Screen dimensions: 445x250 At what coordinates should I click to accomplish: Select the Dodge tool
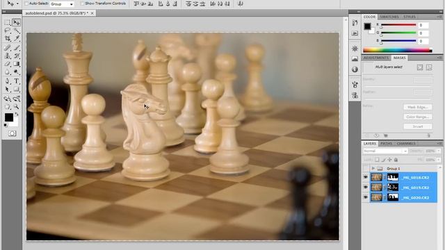[17, 72]
